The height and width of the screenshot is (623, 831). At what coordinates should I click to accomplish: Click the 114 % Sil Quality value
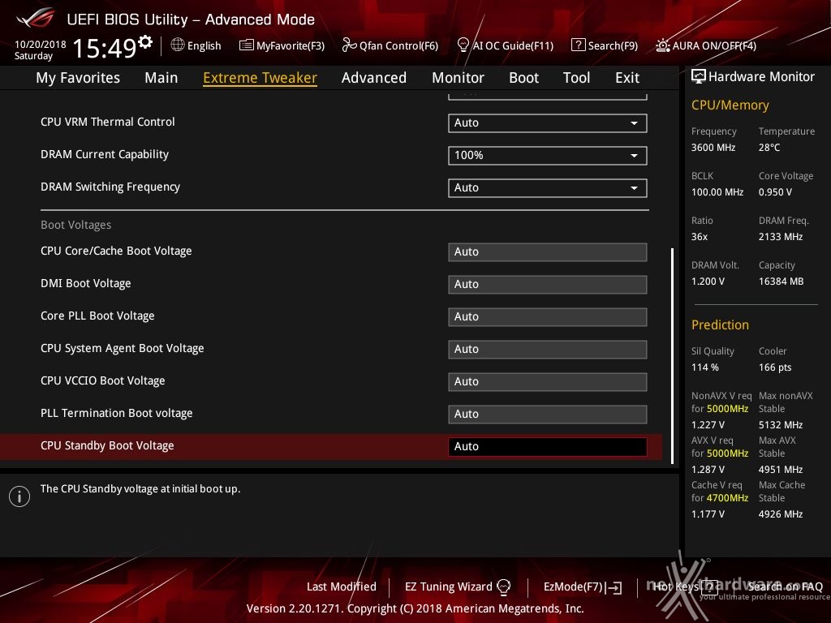[x=705, y=367]
